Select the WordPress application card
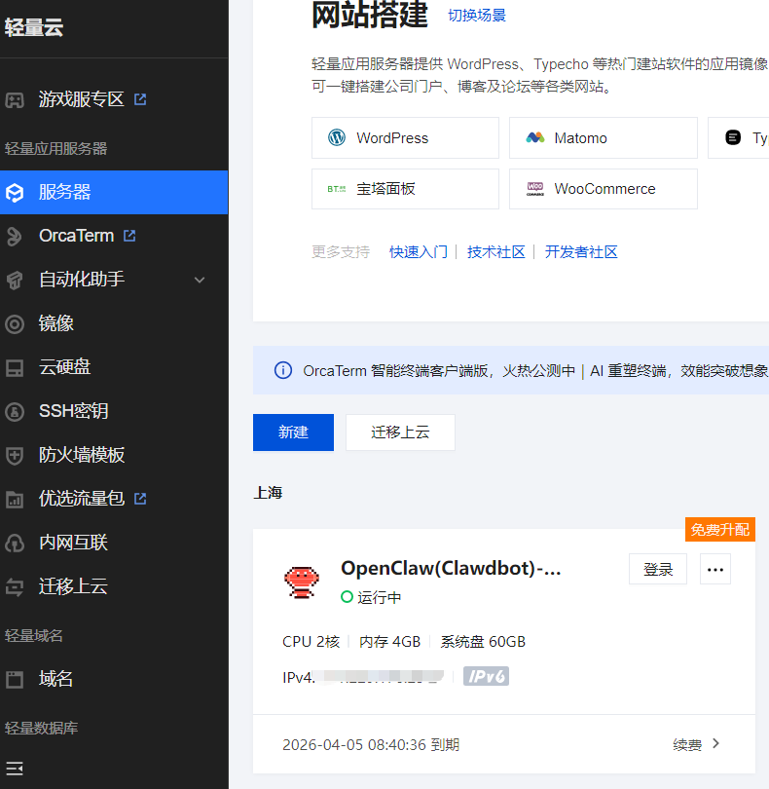Viewport: 769px width, 789px height. pos(405,138)
